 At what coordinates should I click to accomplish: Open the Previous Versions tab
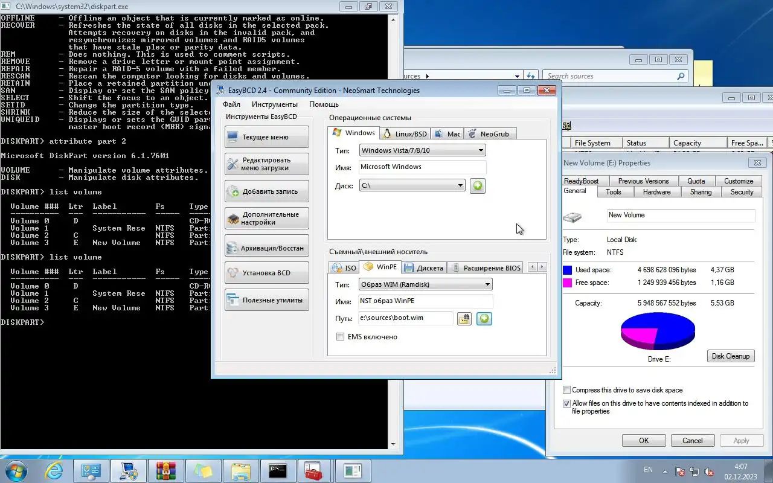coord(643,181)
